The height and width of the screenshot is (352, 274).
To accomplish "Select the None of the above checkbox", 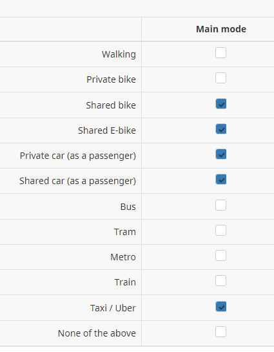I will tap(220, 332).
